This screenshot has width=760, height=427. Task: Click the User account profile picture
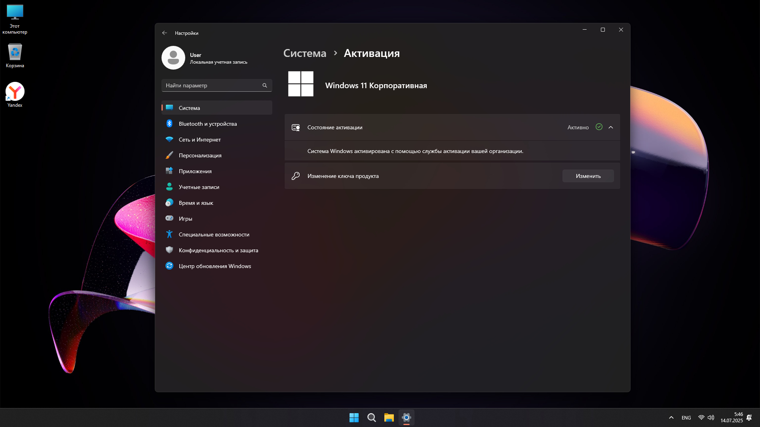173,58
